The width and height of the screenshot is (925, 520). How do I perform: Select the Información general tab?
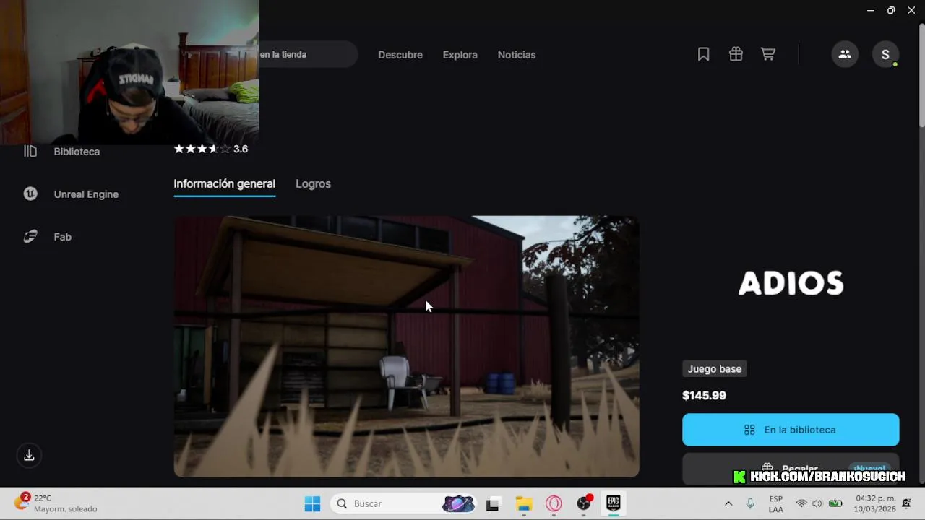coord(224,183)
